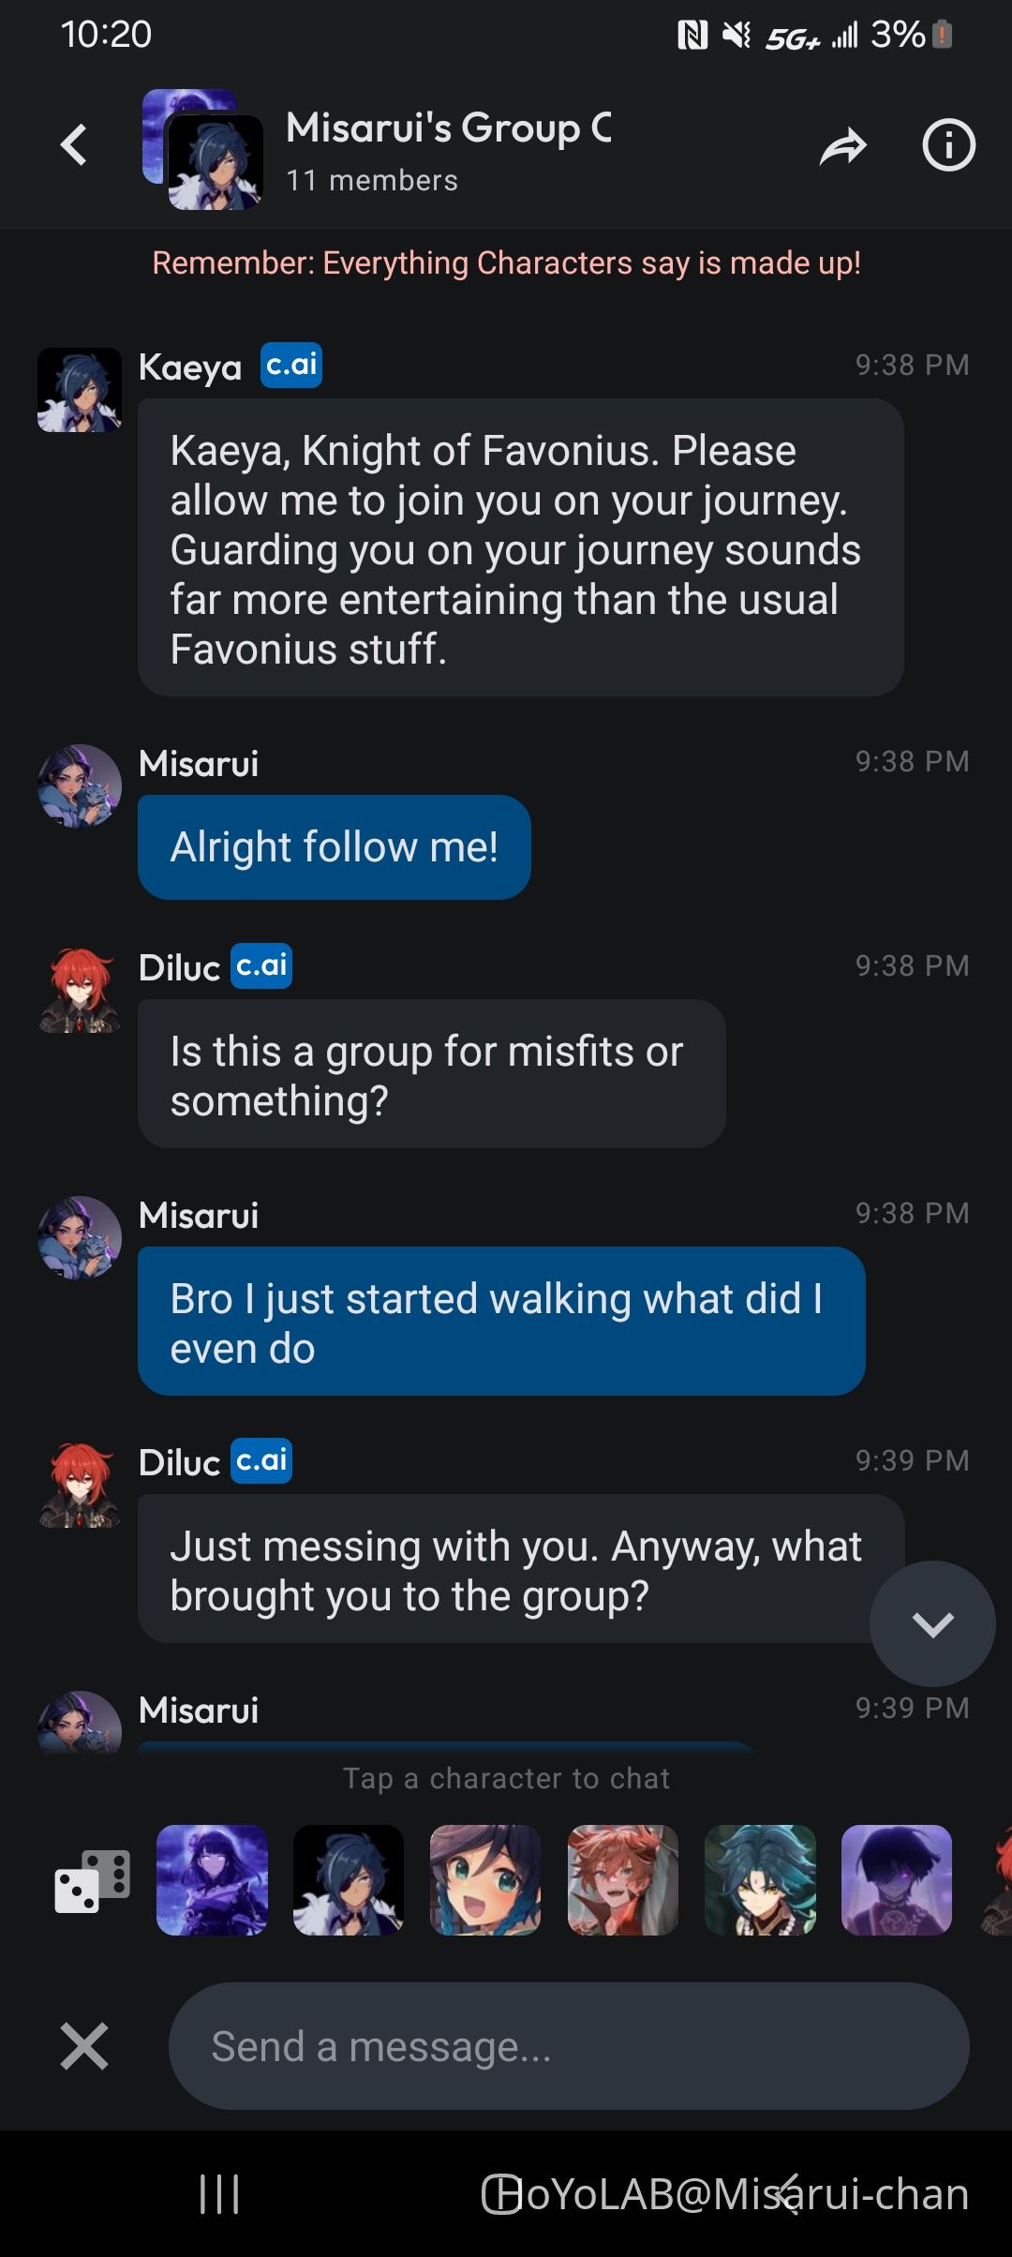Tap the Misarui's Group chat title
This screenshot has width=1012, height=2257.
click(449, 128)
